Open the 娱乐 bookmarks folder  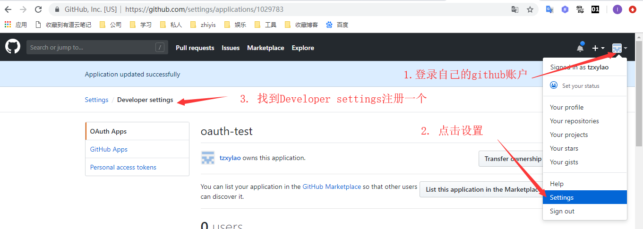click(x=235, y=25)
